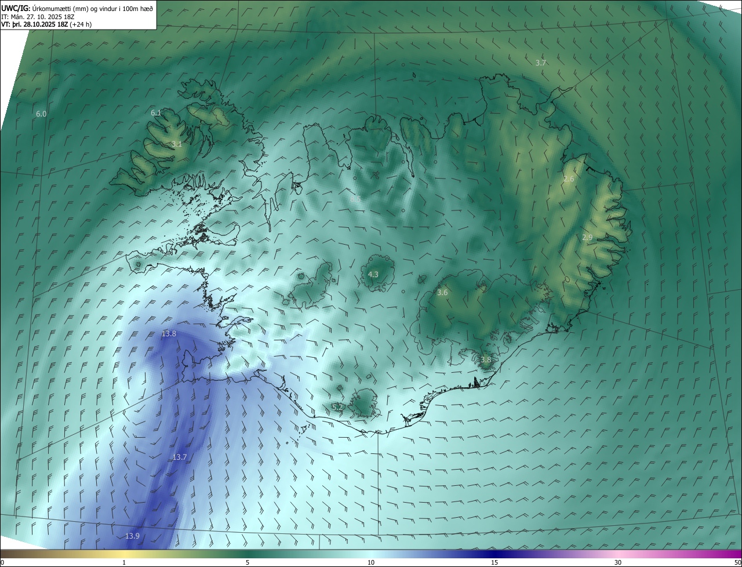Click the 2.6 value label on the map

569,179
